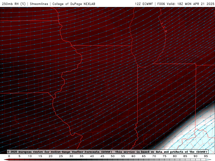This screenshot has height=161, width=215.
Task: Click colorbar label "70"
Action: (154, 156)
